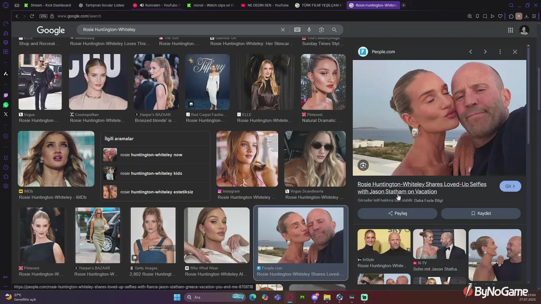Open Microsoft Edge from the taskbar
The image size is (541, 304).
pos(253,297)
